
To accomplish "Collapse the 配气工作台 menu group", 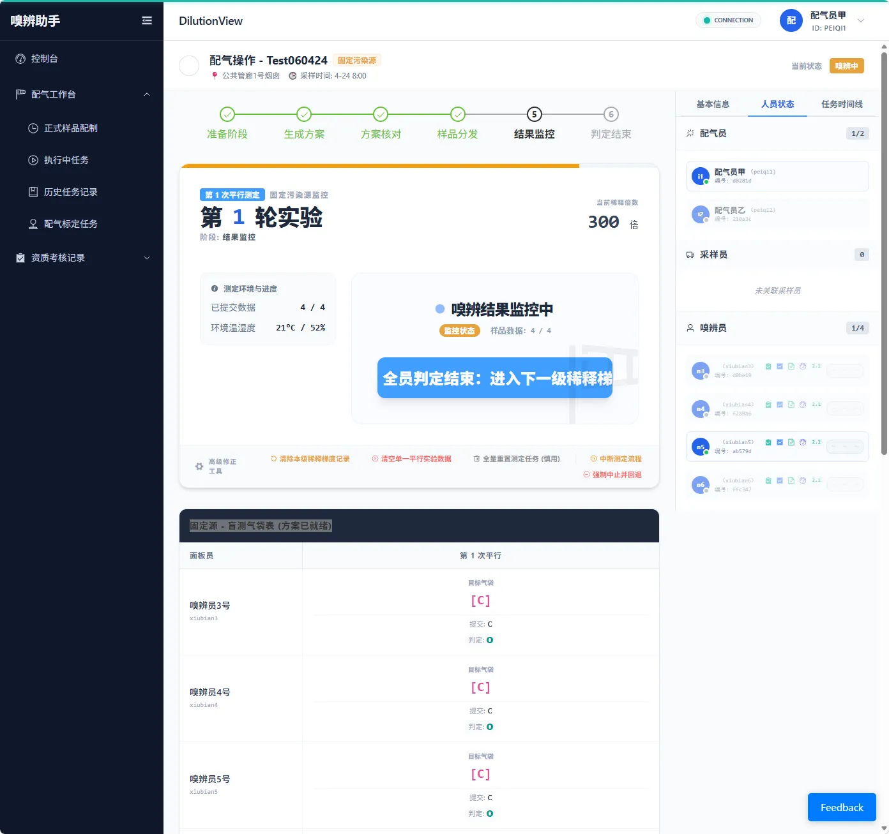I will click(x=81, y=94).
